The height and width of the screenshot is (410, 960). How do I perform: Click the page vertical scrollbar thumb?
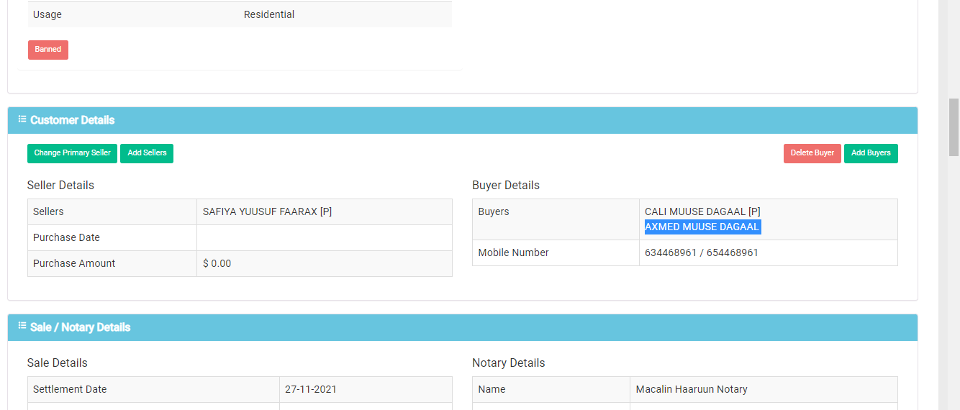point(954,127)
